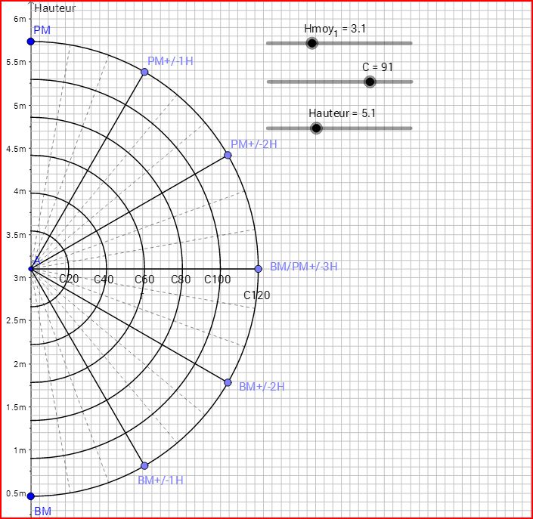Click the C = 91 slider handle

click(370, 82)
